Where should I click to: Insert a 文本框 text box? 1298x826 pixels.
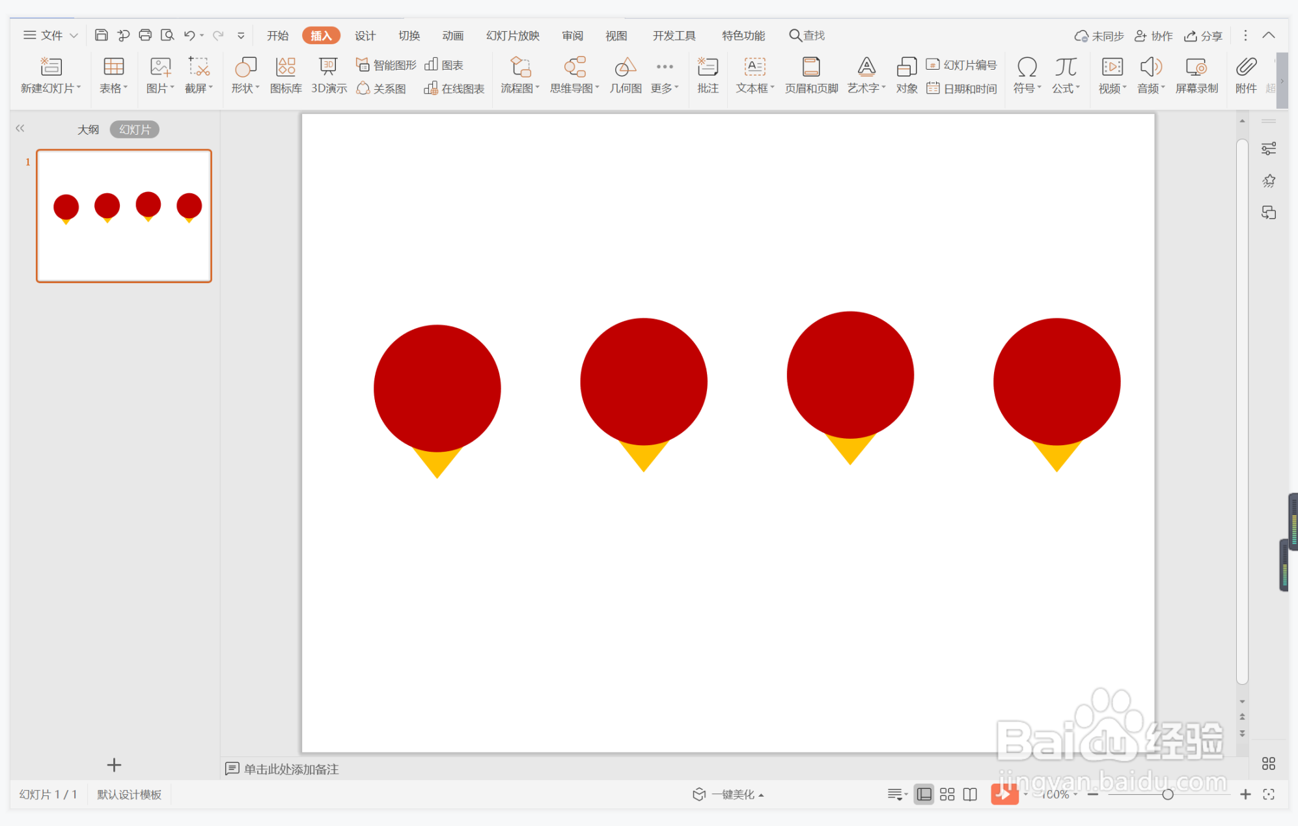point(755,76)
